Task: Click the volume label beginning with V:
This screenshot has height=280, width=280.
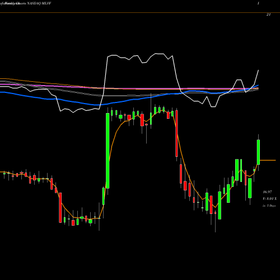Action: [270, 199]
